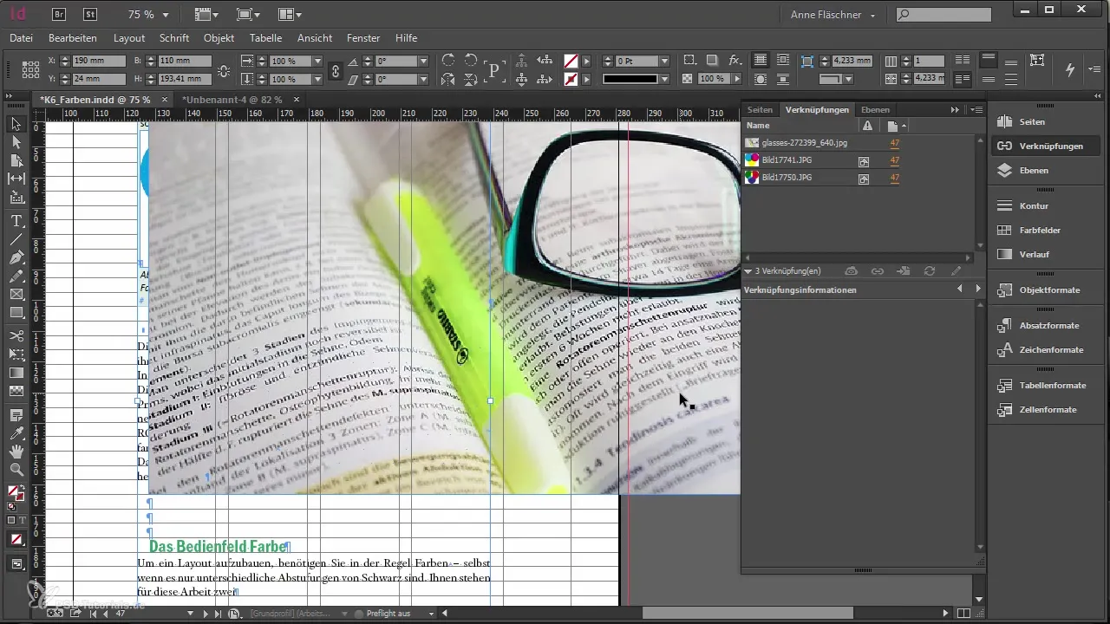Switch to the Seiten panel tab
Viewport: 1110px width, 624px height.
(760, 110)
